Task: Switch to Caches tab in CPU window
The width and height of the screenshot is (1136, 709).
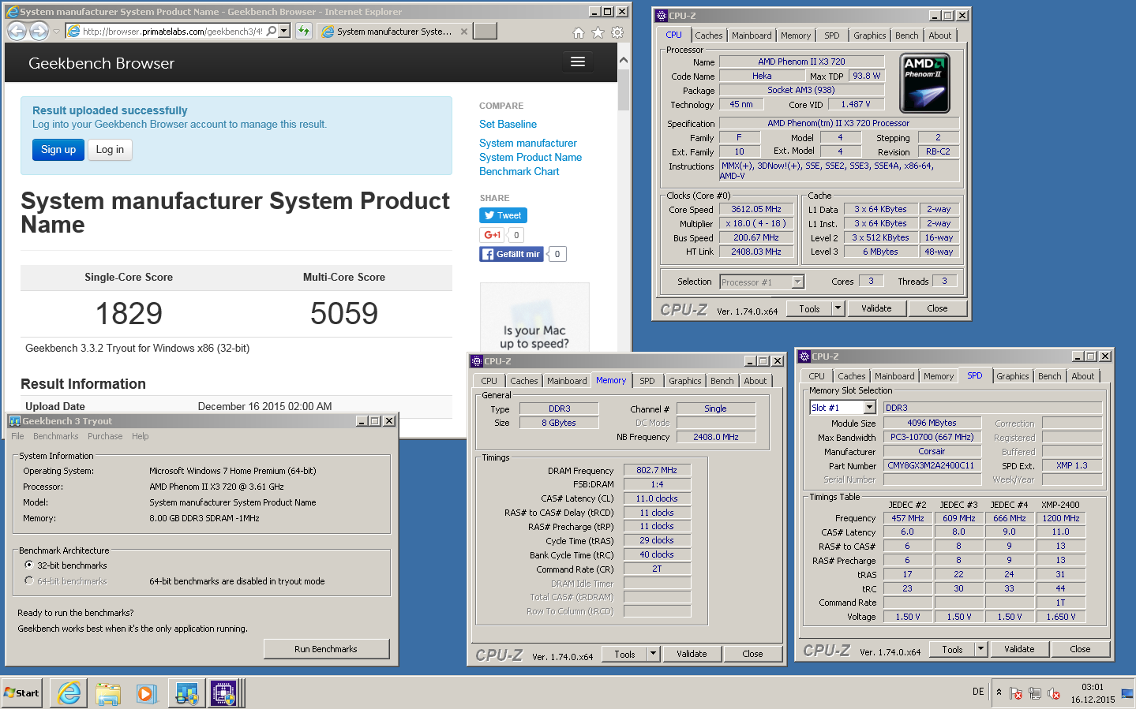Action: pos(708,35)
